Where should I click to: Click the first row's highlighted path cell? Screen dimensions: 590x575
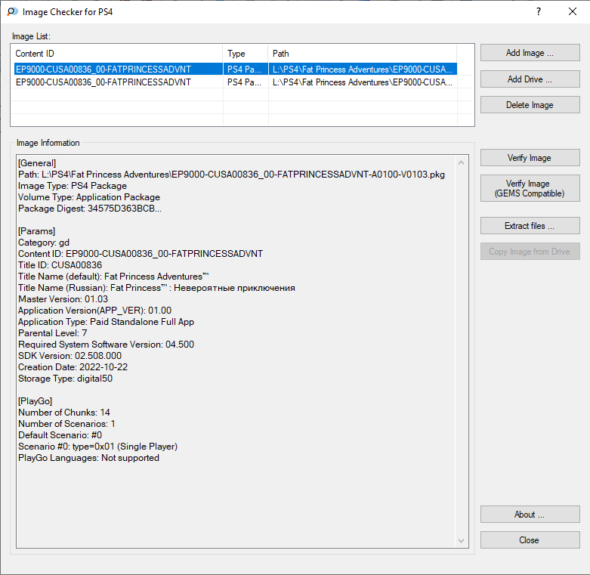pos(363,70)
